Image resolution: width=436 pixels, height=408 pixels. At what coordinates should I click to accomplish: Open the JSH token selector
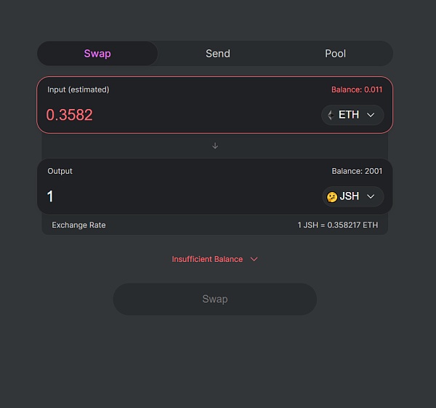(x=352, y=196)
